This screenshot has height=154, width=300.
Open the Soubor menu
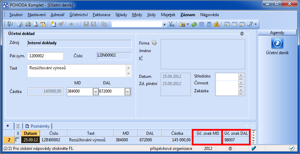click(16, 15)
